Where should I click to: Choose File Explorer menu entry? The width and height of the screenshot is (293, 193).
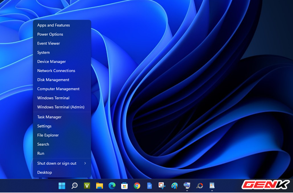pyautogui.click(x=62, y=135)
